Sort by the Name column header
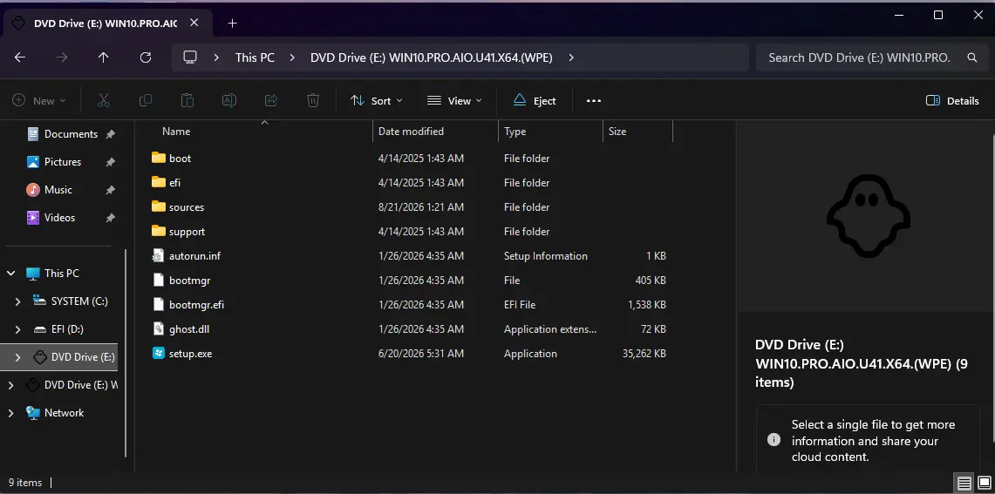995x494 pixels. pos(176,132)
